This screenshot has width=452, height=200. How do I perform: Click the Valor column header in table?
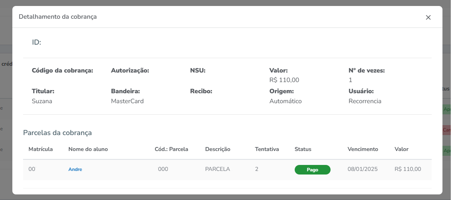(401, 149)
